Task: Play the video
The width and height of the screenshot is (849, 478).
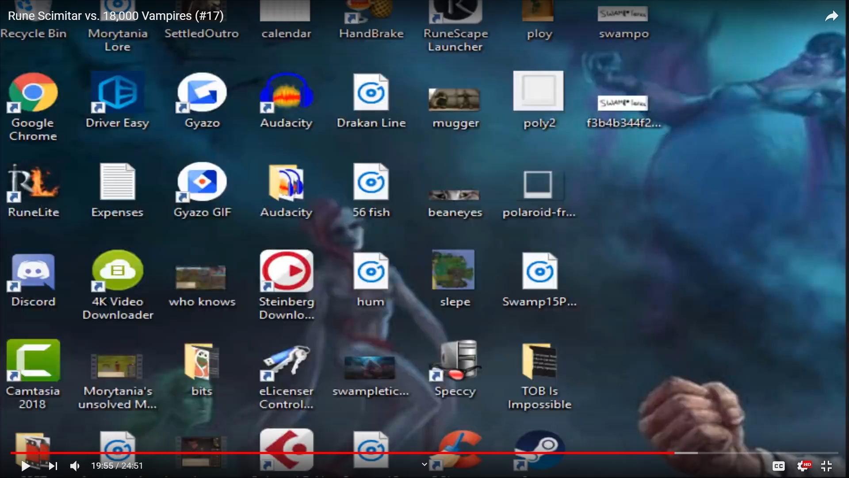Action: tap(26, 466)
